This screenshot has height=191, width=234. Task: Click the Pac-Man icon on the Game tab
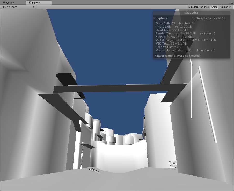(30, 3)
